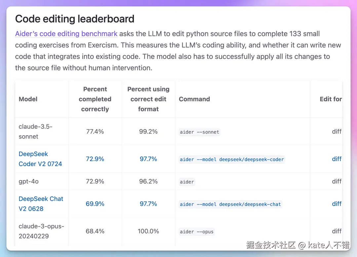Click the deepseek/deepseek-coder command code

point(232,159)
